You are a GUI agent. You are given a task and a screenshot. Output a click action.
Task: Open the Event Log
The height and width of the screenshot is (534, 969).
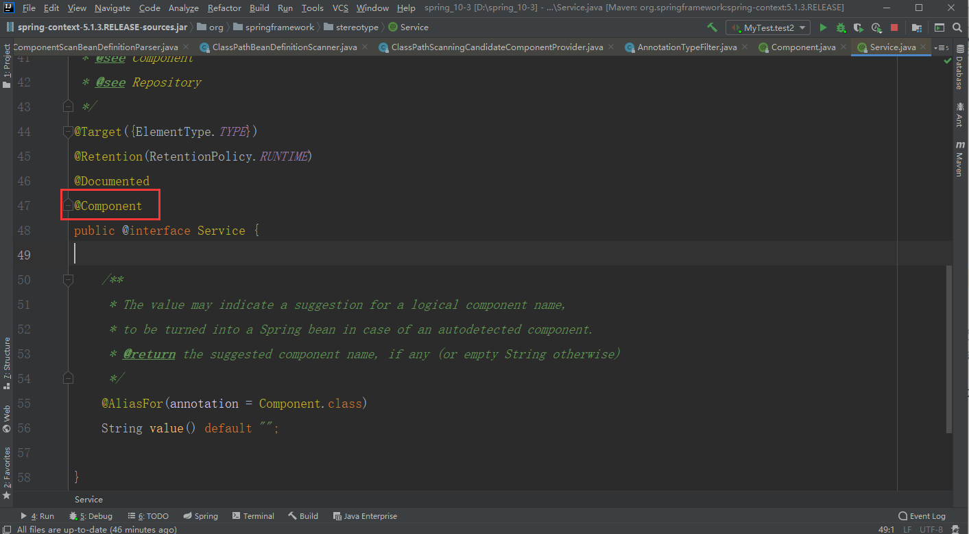922,516
